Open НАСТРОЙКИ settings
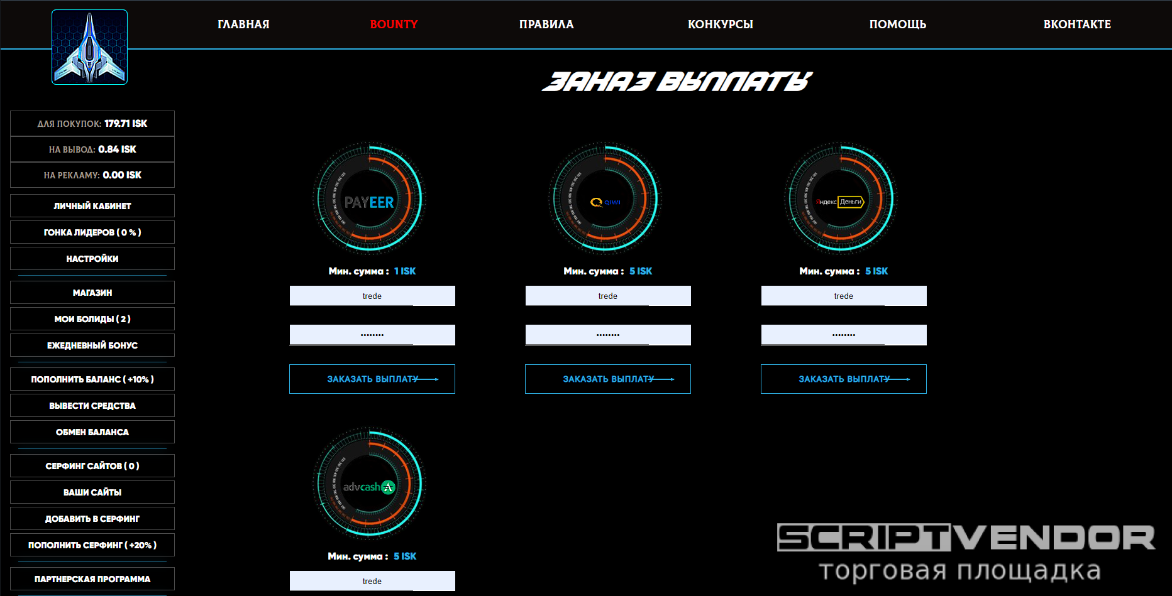 tap(92, 259)
